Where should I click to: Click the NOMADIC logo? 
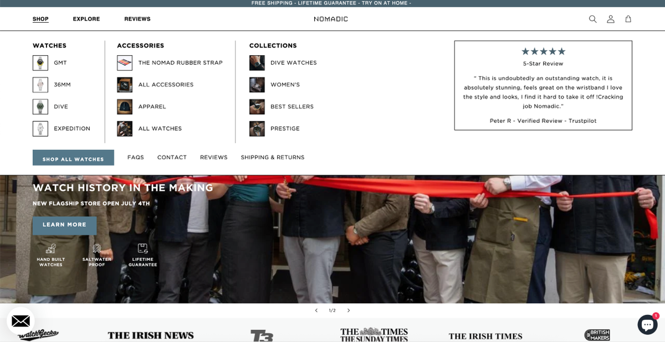(331, 19)
